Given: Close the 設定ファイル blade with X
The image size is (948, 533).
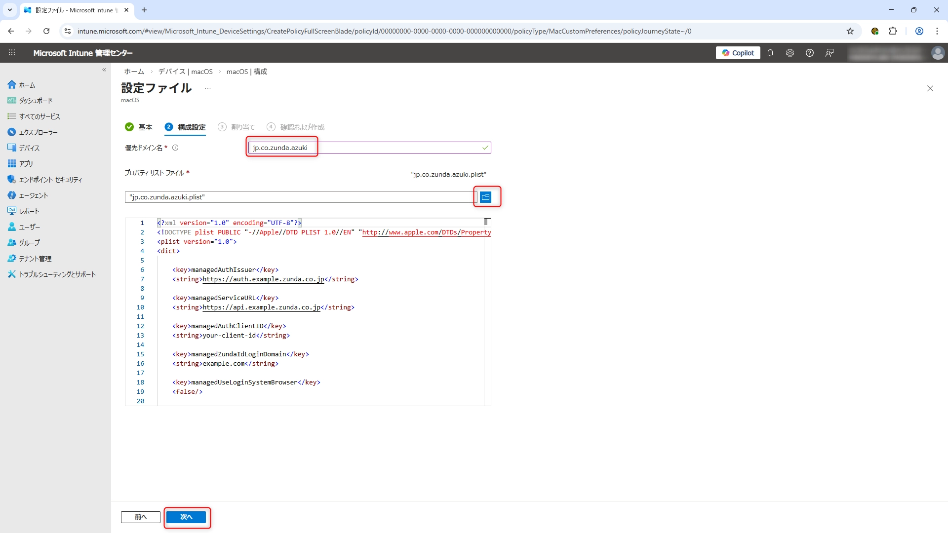Looking at the screenshot, I should click(930, 88).
